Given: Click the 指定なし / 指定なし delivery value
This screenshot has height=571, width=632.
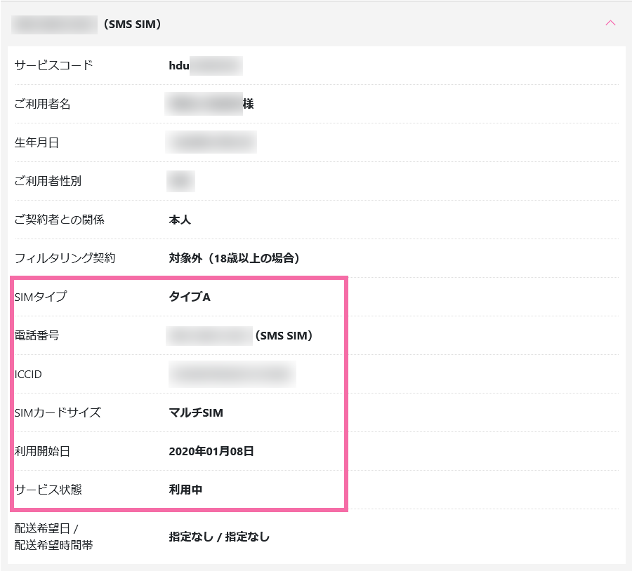Looking at the screenshot, I should click(219, 537).
